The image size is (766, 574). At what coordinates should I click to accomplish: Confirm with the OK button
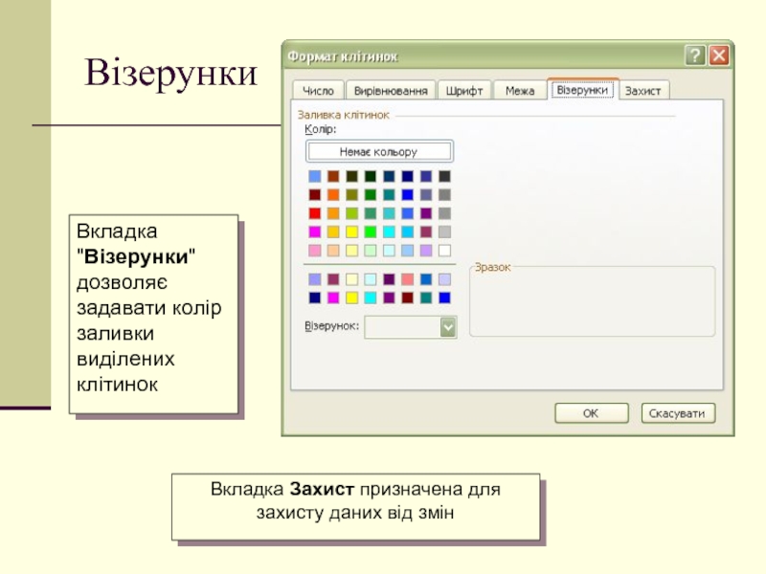pos(591,413)
